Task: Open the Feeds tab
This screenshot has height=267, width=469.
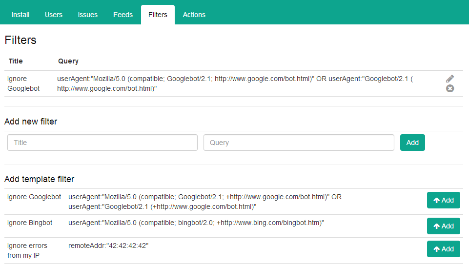Action: (x=123, y=15)
